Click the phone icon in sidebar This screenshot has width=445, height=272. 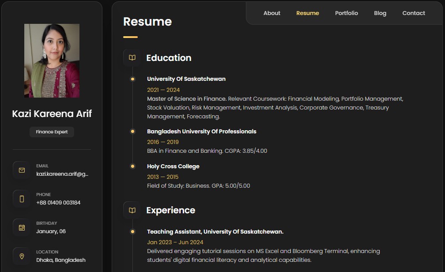coord(22,199)
